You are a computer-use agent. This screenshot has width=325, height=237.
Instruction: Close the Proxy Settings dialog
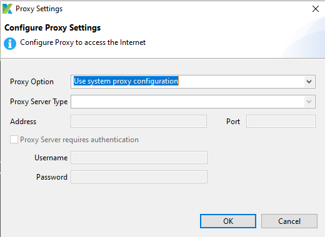pyautogui.click(x=316, y=9)
